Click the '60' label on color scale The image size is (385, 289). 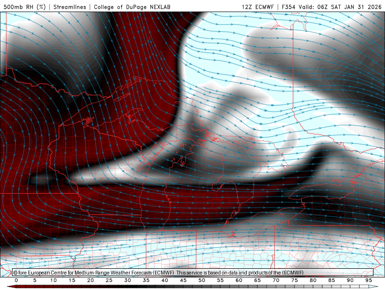click(x=239, y=280)
